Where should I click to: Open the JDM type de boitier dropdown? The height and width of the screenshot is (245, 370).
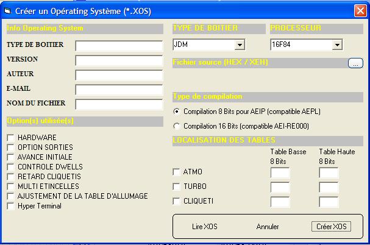tap(240, 45)
